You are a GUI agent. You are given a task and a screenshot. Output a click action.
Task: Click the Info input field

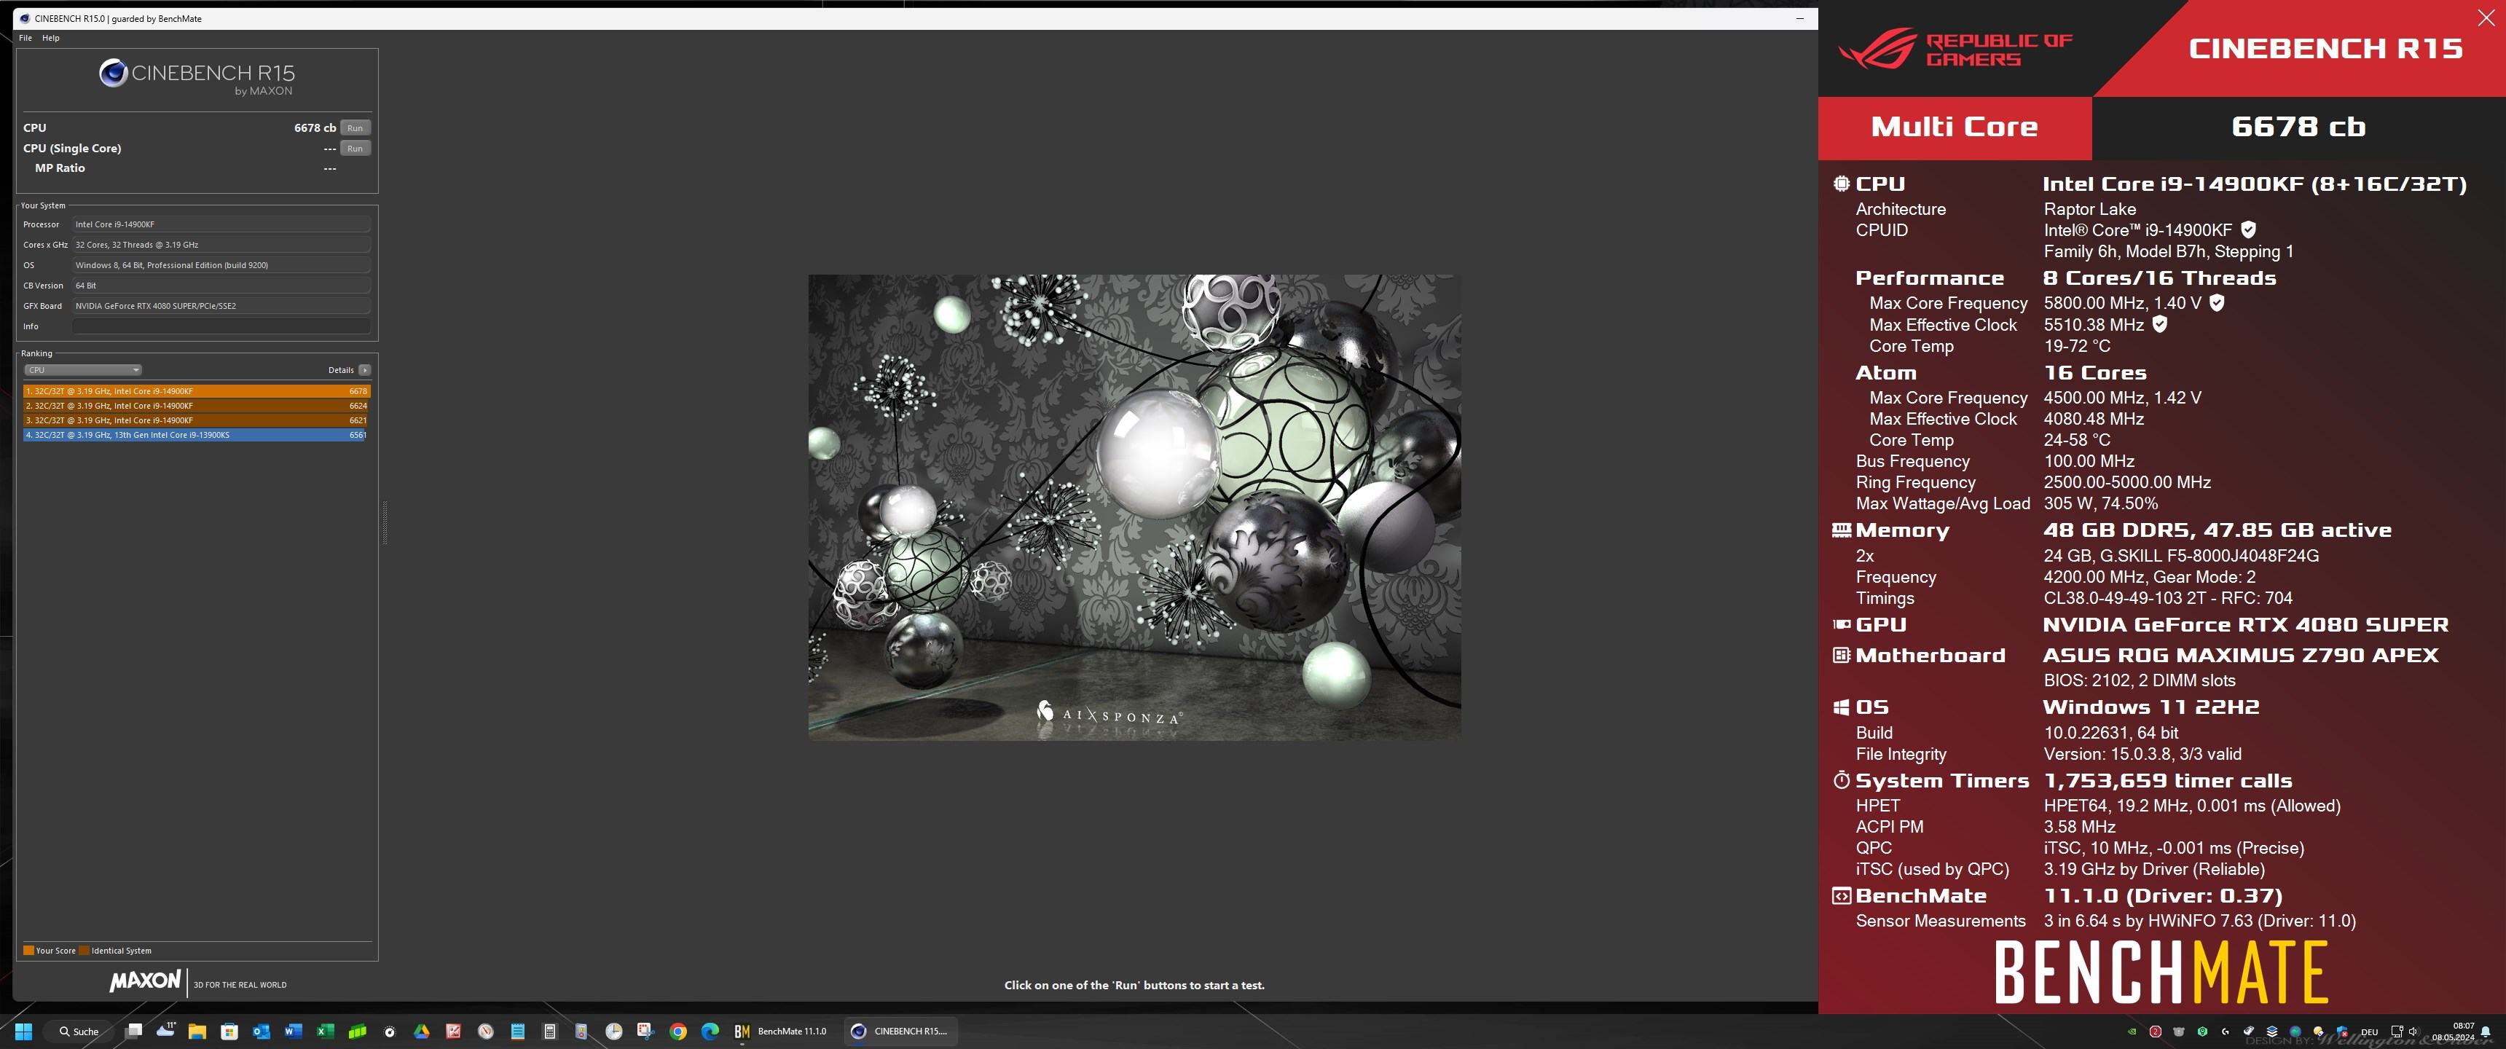tap(221, 326)
